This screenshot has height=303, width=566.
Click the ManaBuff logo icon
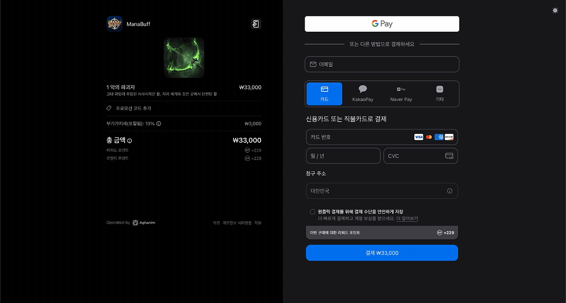[115, 24]
